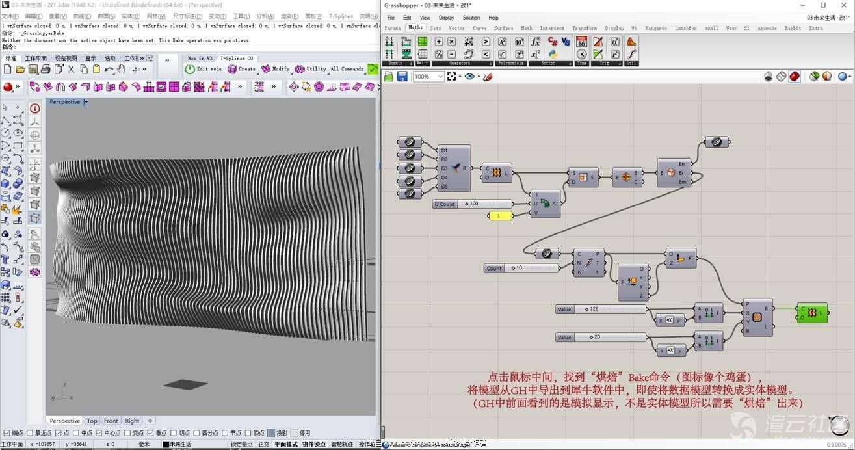This screenshot has height=450, width=855.
Task: Toggle the 中点 osnap checkbox
Action: [x=75, y=432]
